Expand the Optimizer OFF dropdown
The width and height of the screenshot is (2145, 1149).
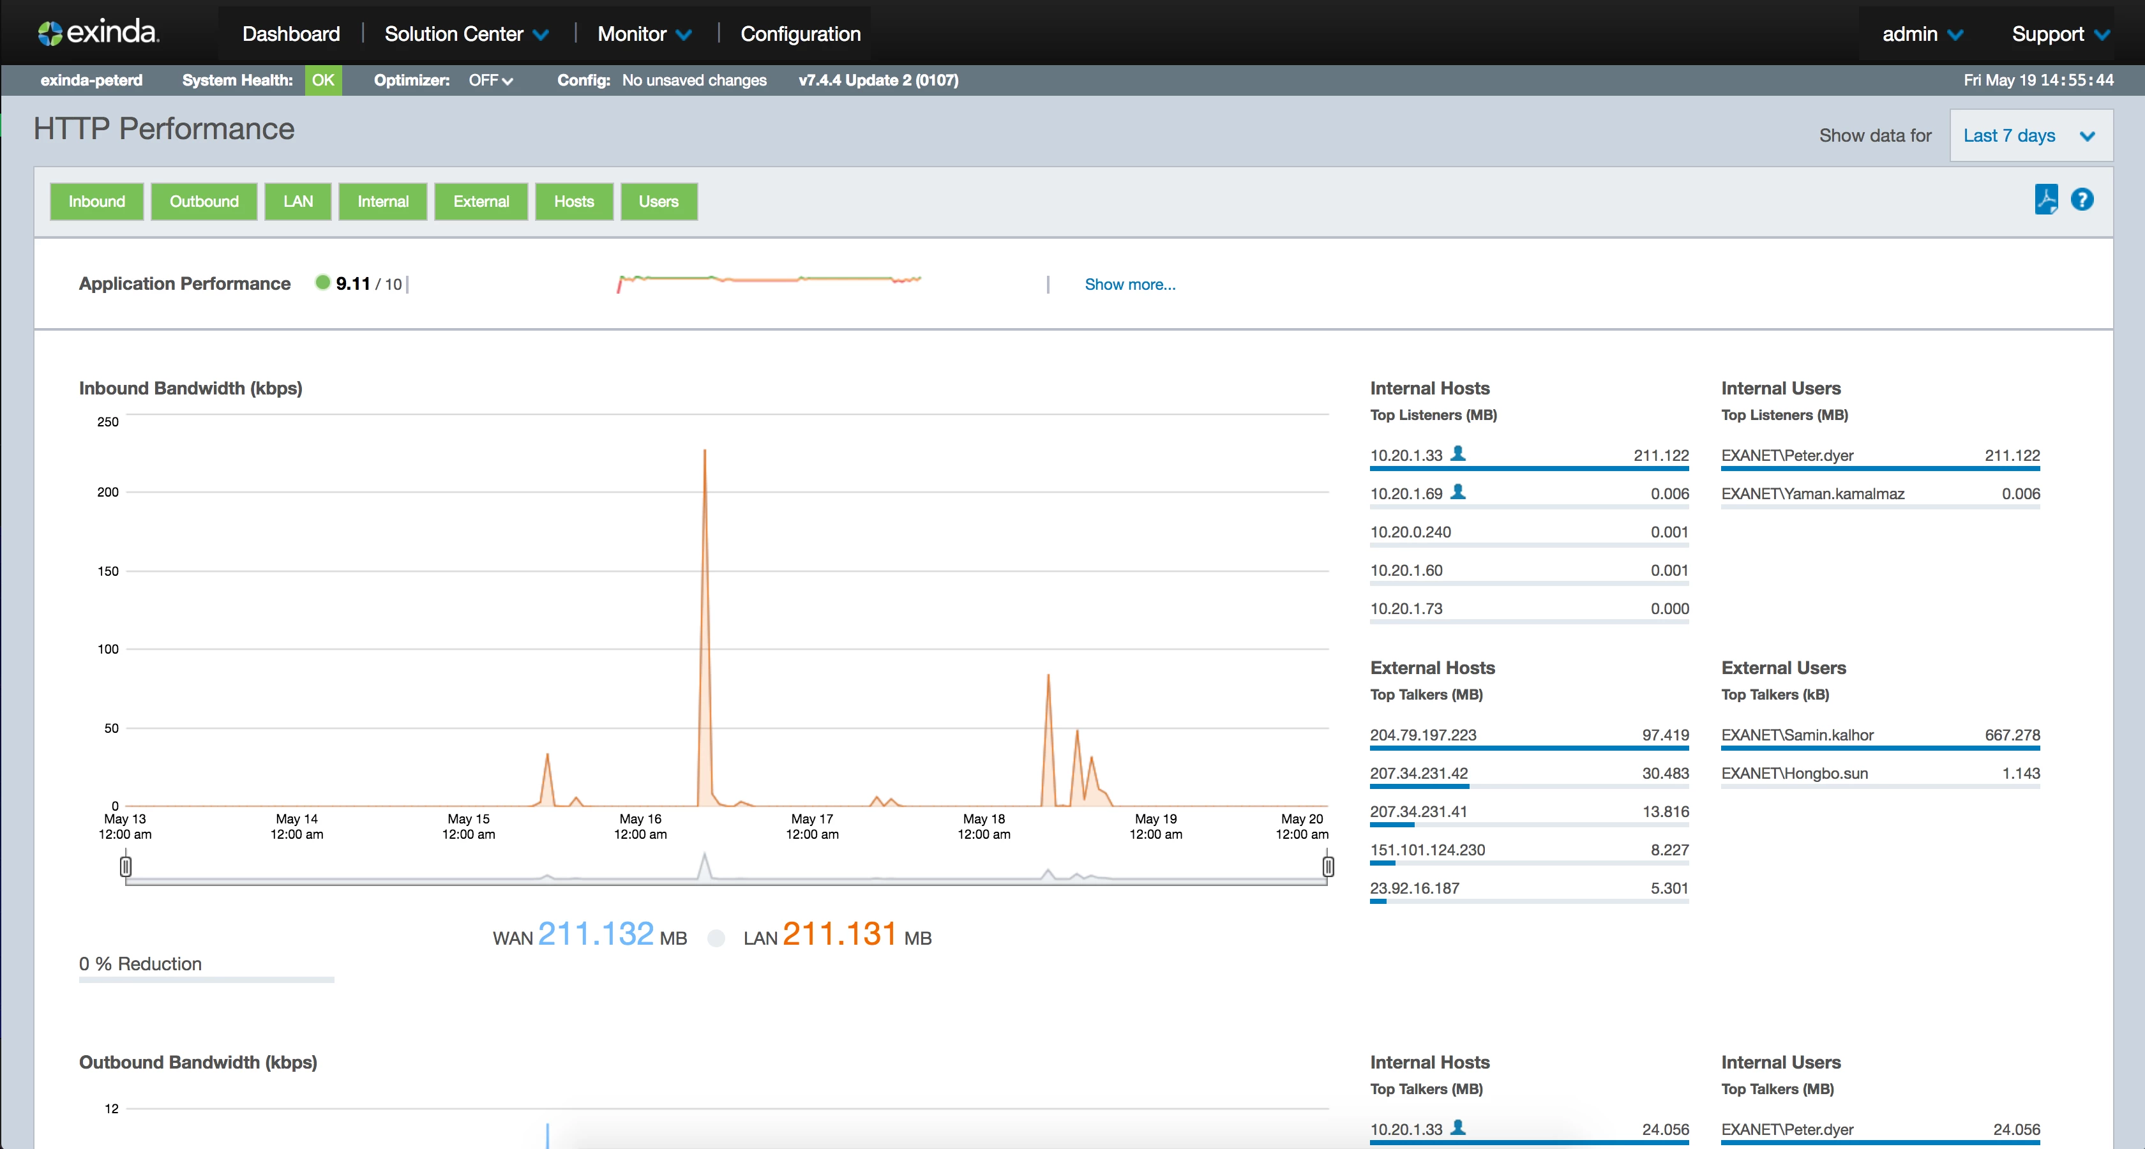[490, 81]
